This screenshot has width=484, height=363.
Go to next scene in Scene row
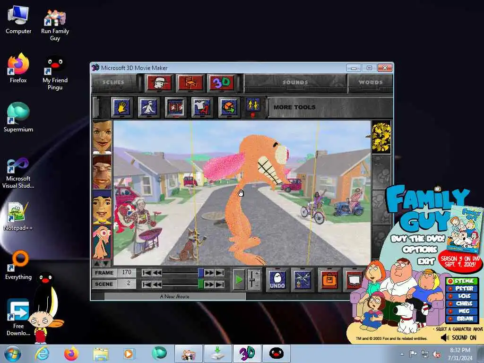[209, 284]
